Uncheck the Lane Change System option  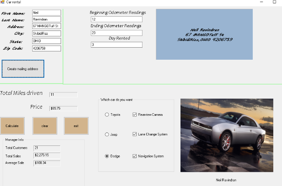[135, 135]
